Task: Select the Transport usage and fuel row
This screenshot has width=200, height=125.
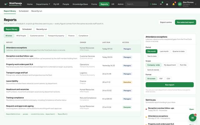Action: point(72,74)
